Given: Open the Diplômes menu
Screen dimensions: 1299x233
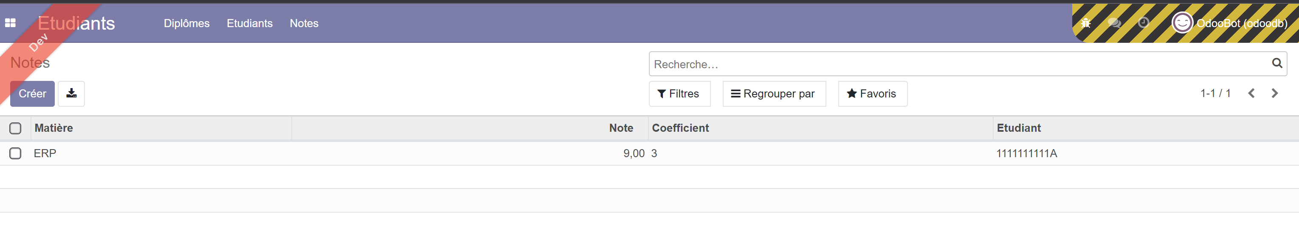Looking at the screenshot, I should (x=186, y=23).
